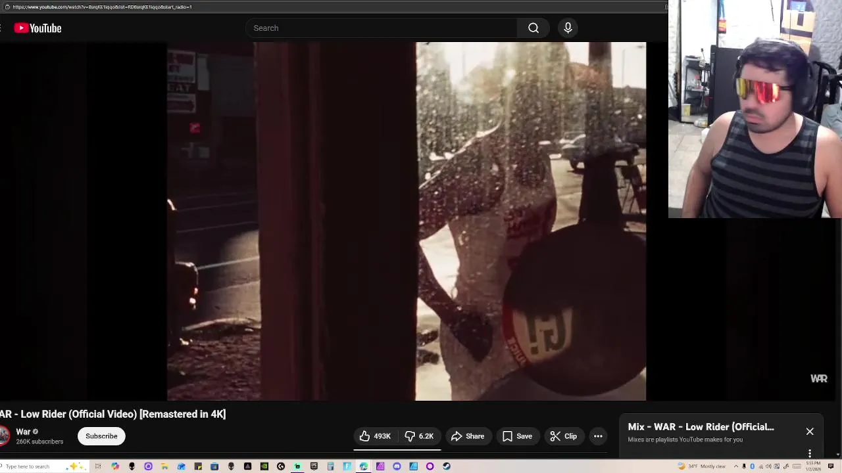Close the Mix playlist panel

click(810, 432)
